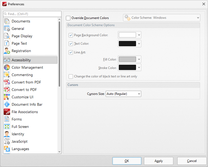This screenshot has width=208, height=167.
Task: Click the category list scrollbar thumb
Action: (x=60, y=54)
